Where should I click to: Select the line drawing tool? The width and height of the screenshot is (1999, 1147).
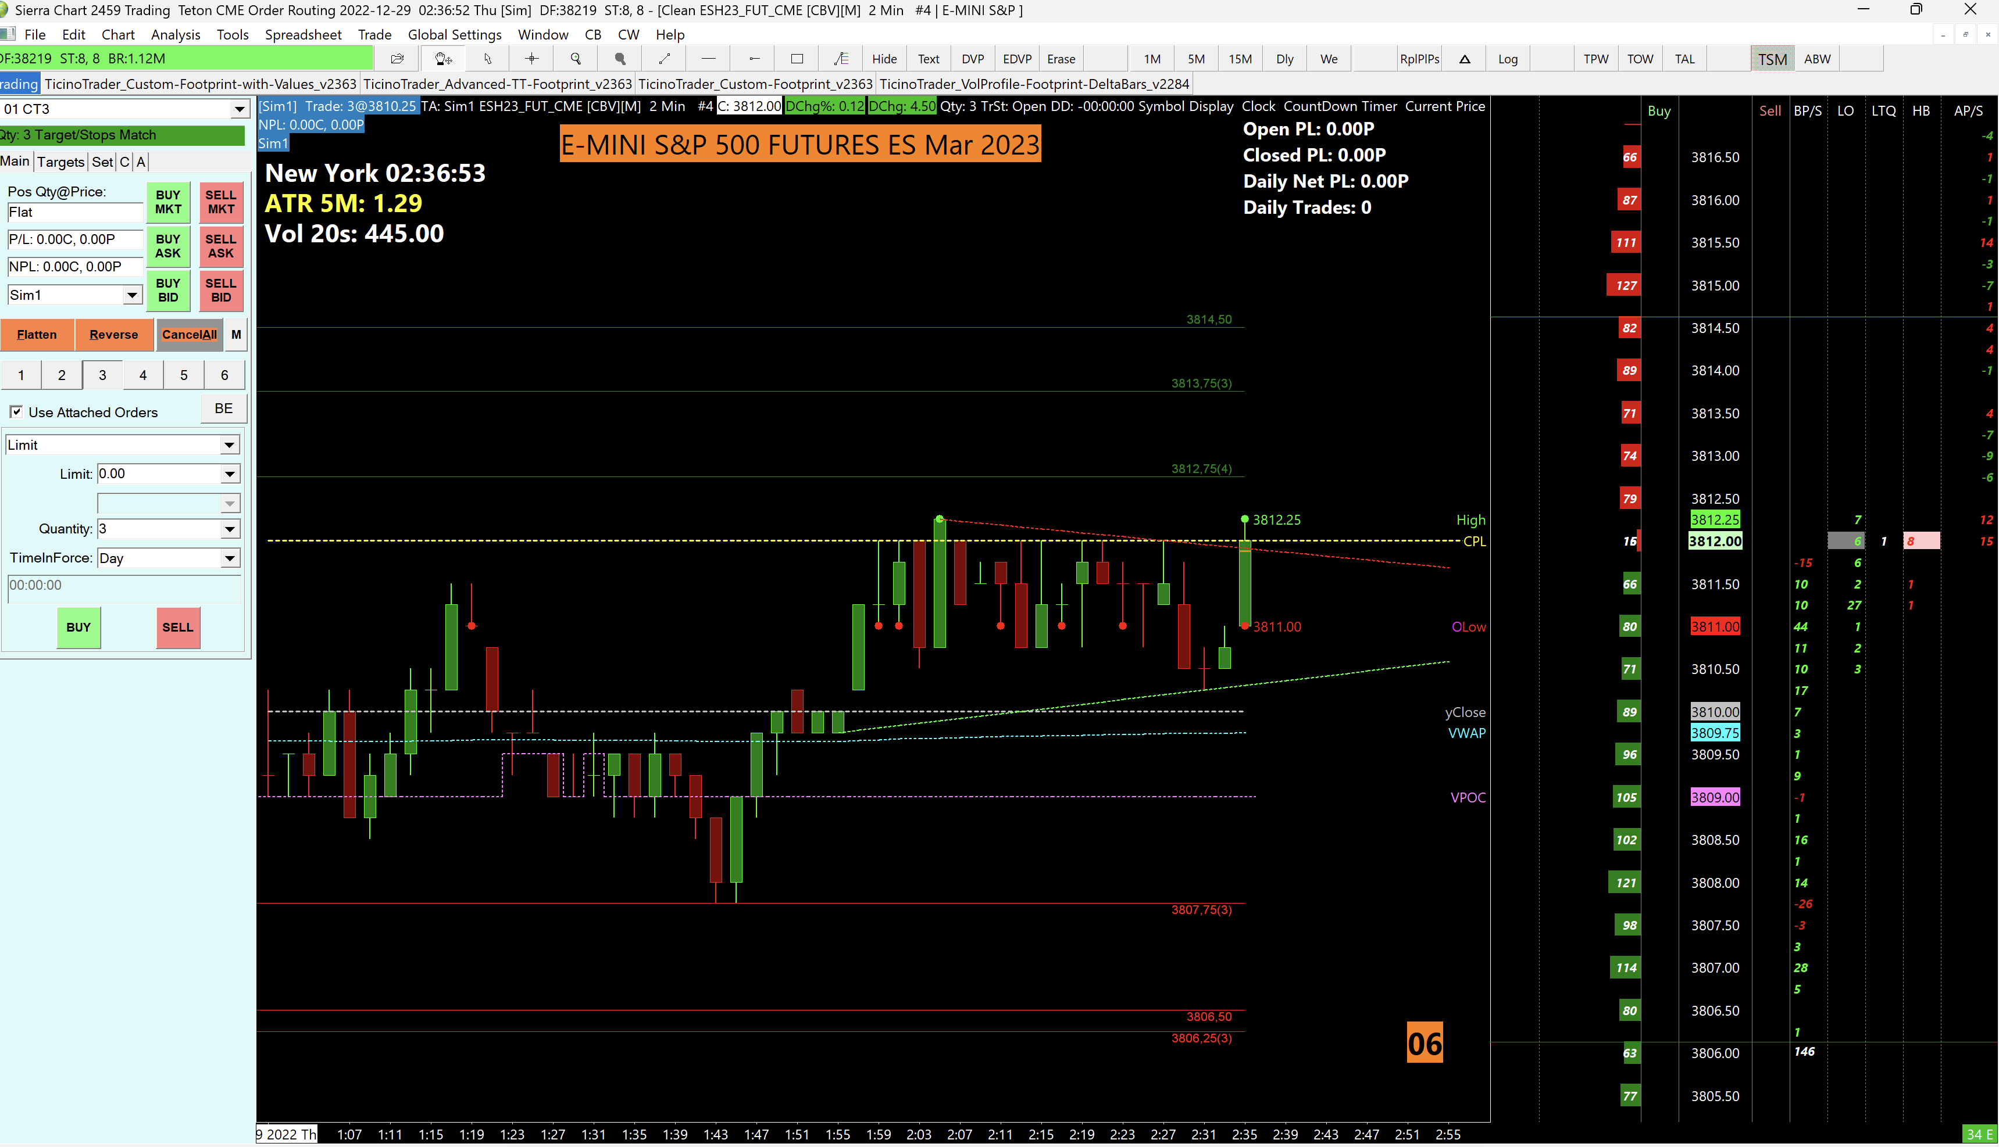(663, 59)
